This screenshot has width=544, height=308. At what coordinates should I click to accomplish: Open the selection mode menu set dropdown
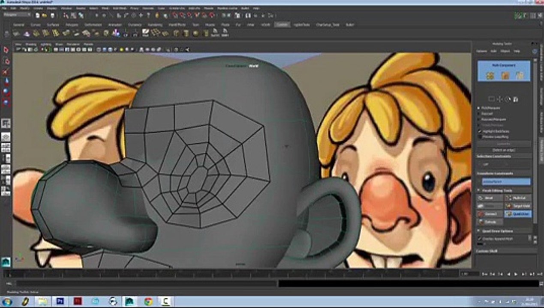[17, 15]
